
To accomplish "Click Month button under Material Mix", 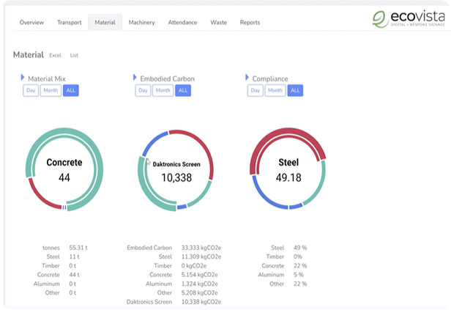I will (x=51, y=91).
